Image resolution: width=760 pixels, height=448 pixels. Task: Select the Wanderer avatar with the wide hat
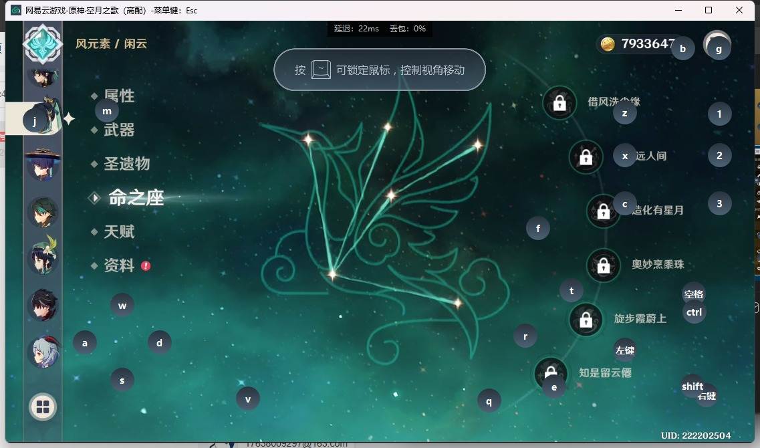(x=43, y=164)
